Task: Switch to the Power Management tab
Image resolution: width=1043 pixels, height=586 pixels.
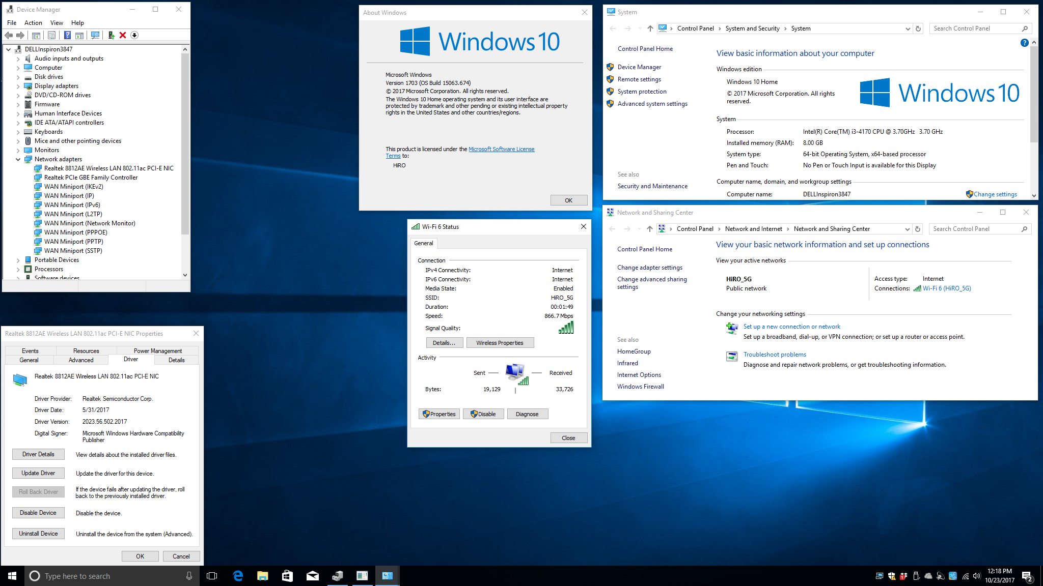Action: click(158, 351)
